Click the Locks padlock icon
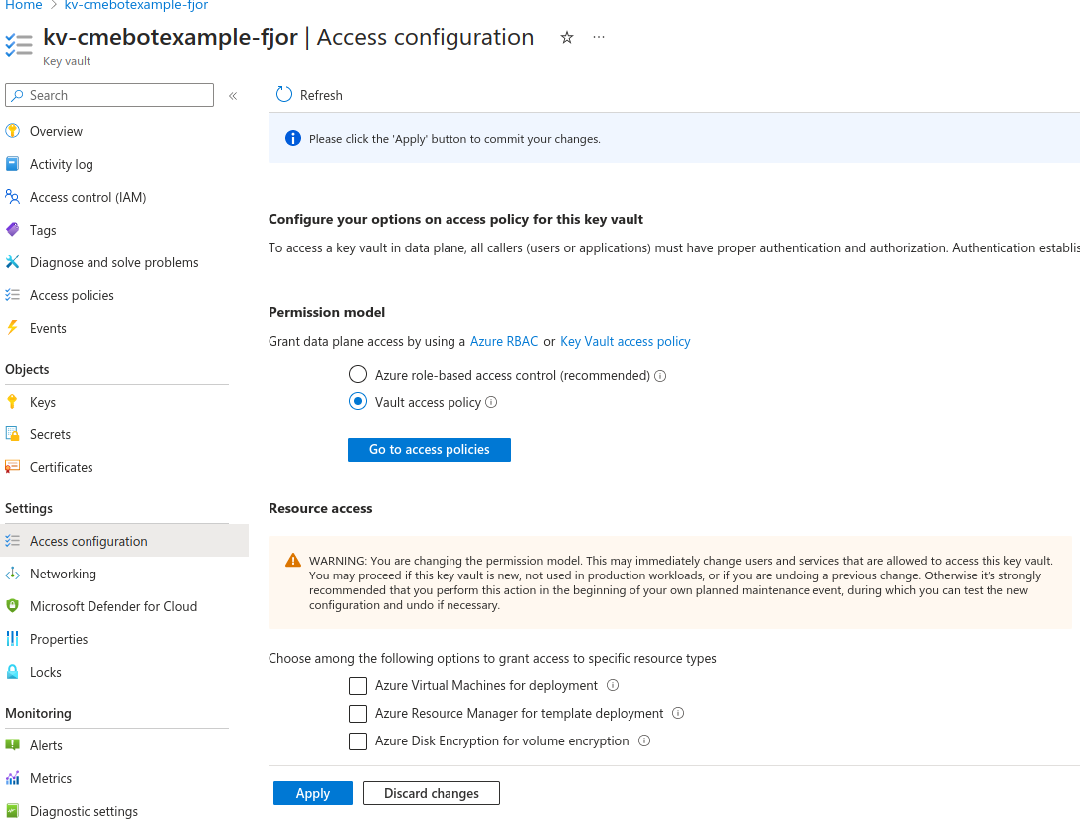This screenshot has height=822, width=1080. click(12, 671)
